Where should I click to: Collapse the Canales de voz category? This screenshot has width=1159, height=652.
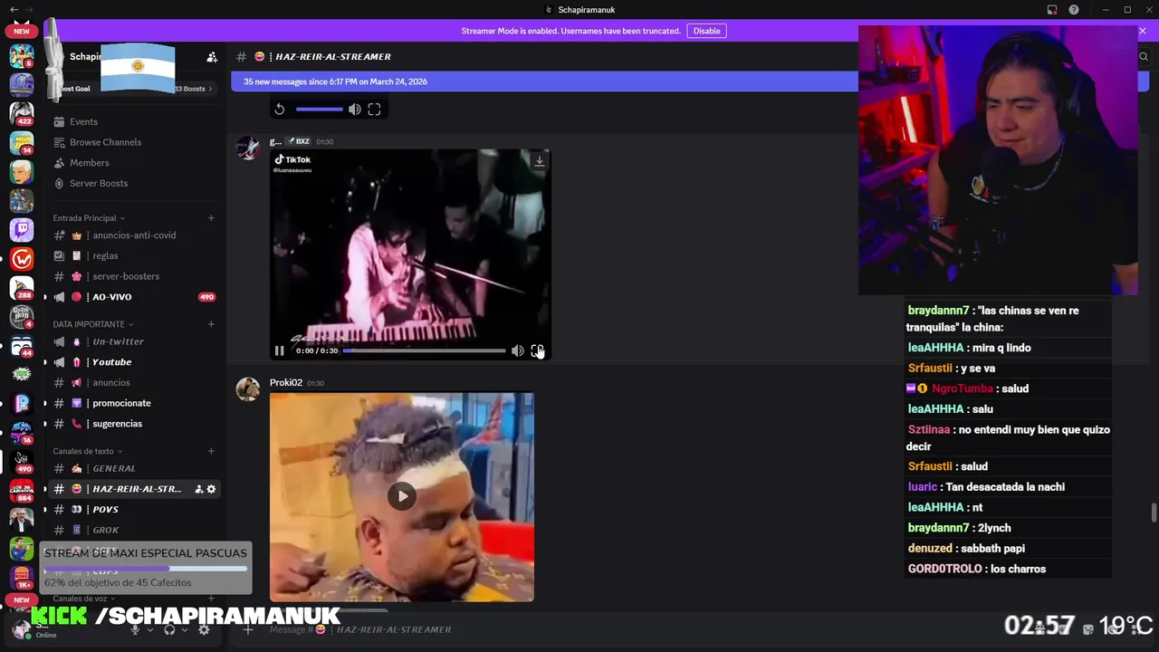(84, 599)
